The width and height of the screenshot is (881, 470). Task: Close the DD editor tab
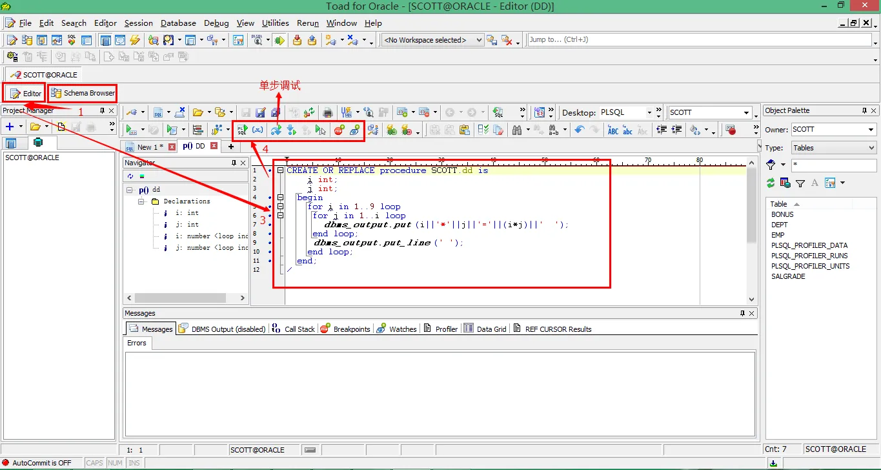[x=214, y=146]
